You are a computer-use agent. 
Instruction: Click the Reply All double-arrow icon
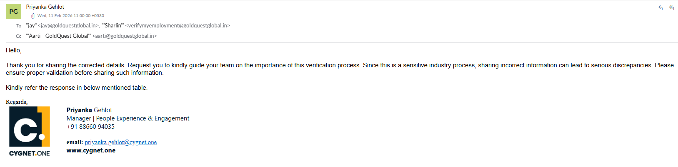click(671, 7)
